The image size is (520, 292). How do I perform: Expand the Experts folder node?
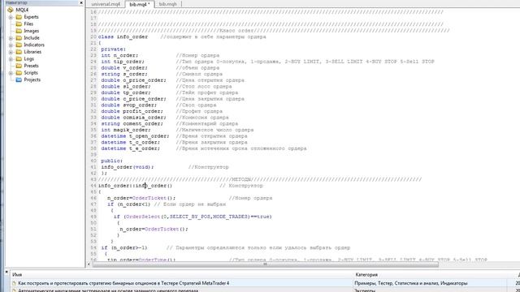click(11, 17)
